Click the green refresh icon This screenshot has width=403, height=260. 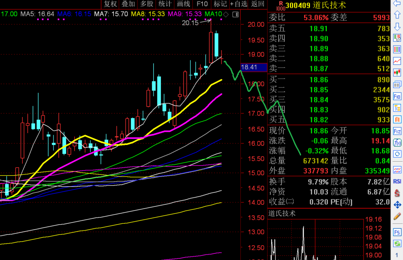[397, 244]
